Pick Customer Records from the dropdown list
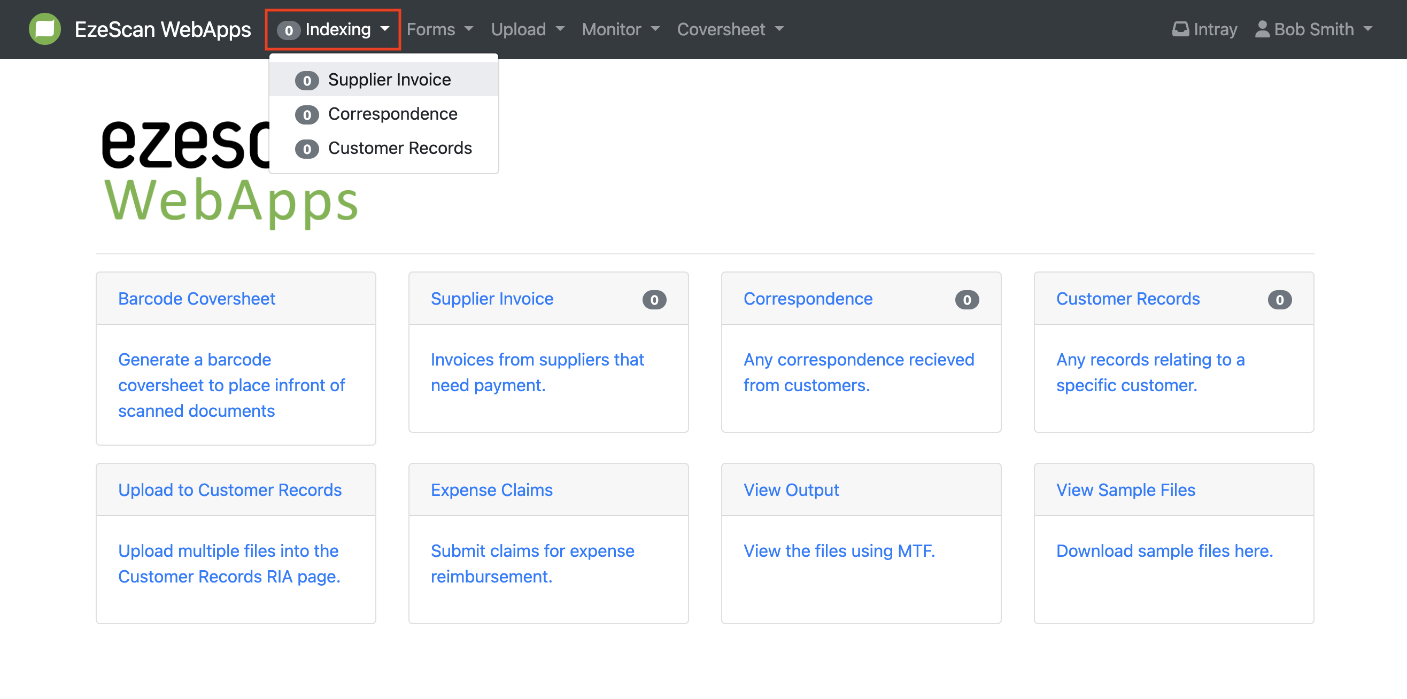This screenshot has width=1407, height=699. [x=399, y=148]
